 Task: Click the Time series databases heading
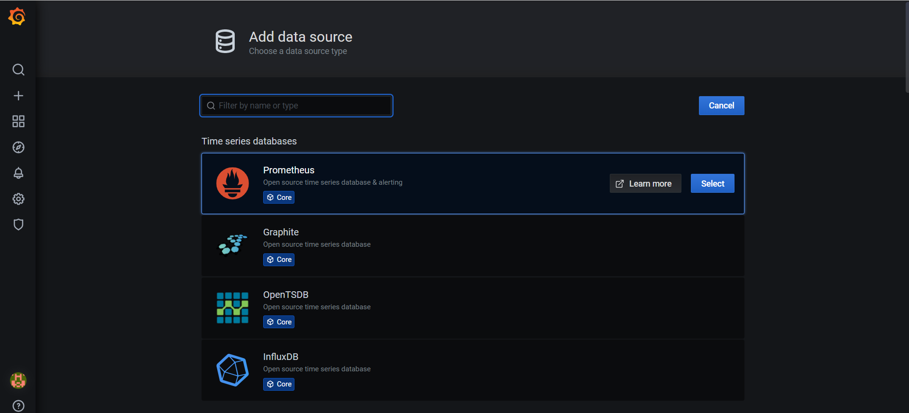249,141
